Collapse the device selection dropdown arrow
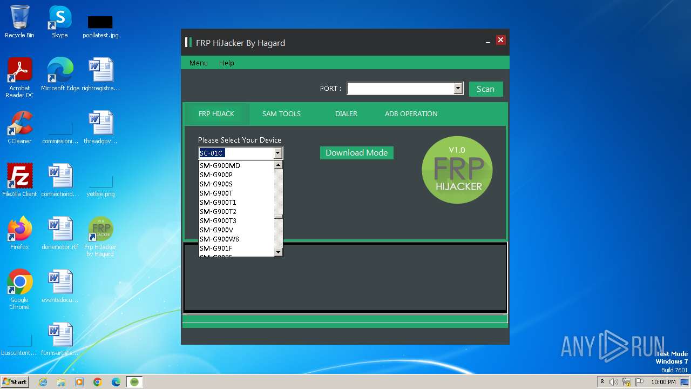Image resolution: width=691 pixels, height=389 pixels. click(x=278, y=153)
